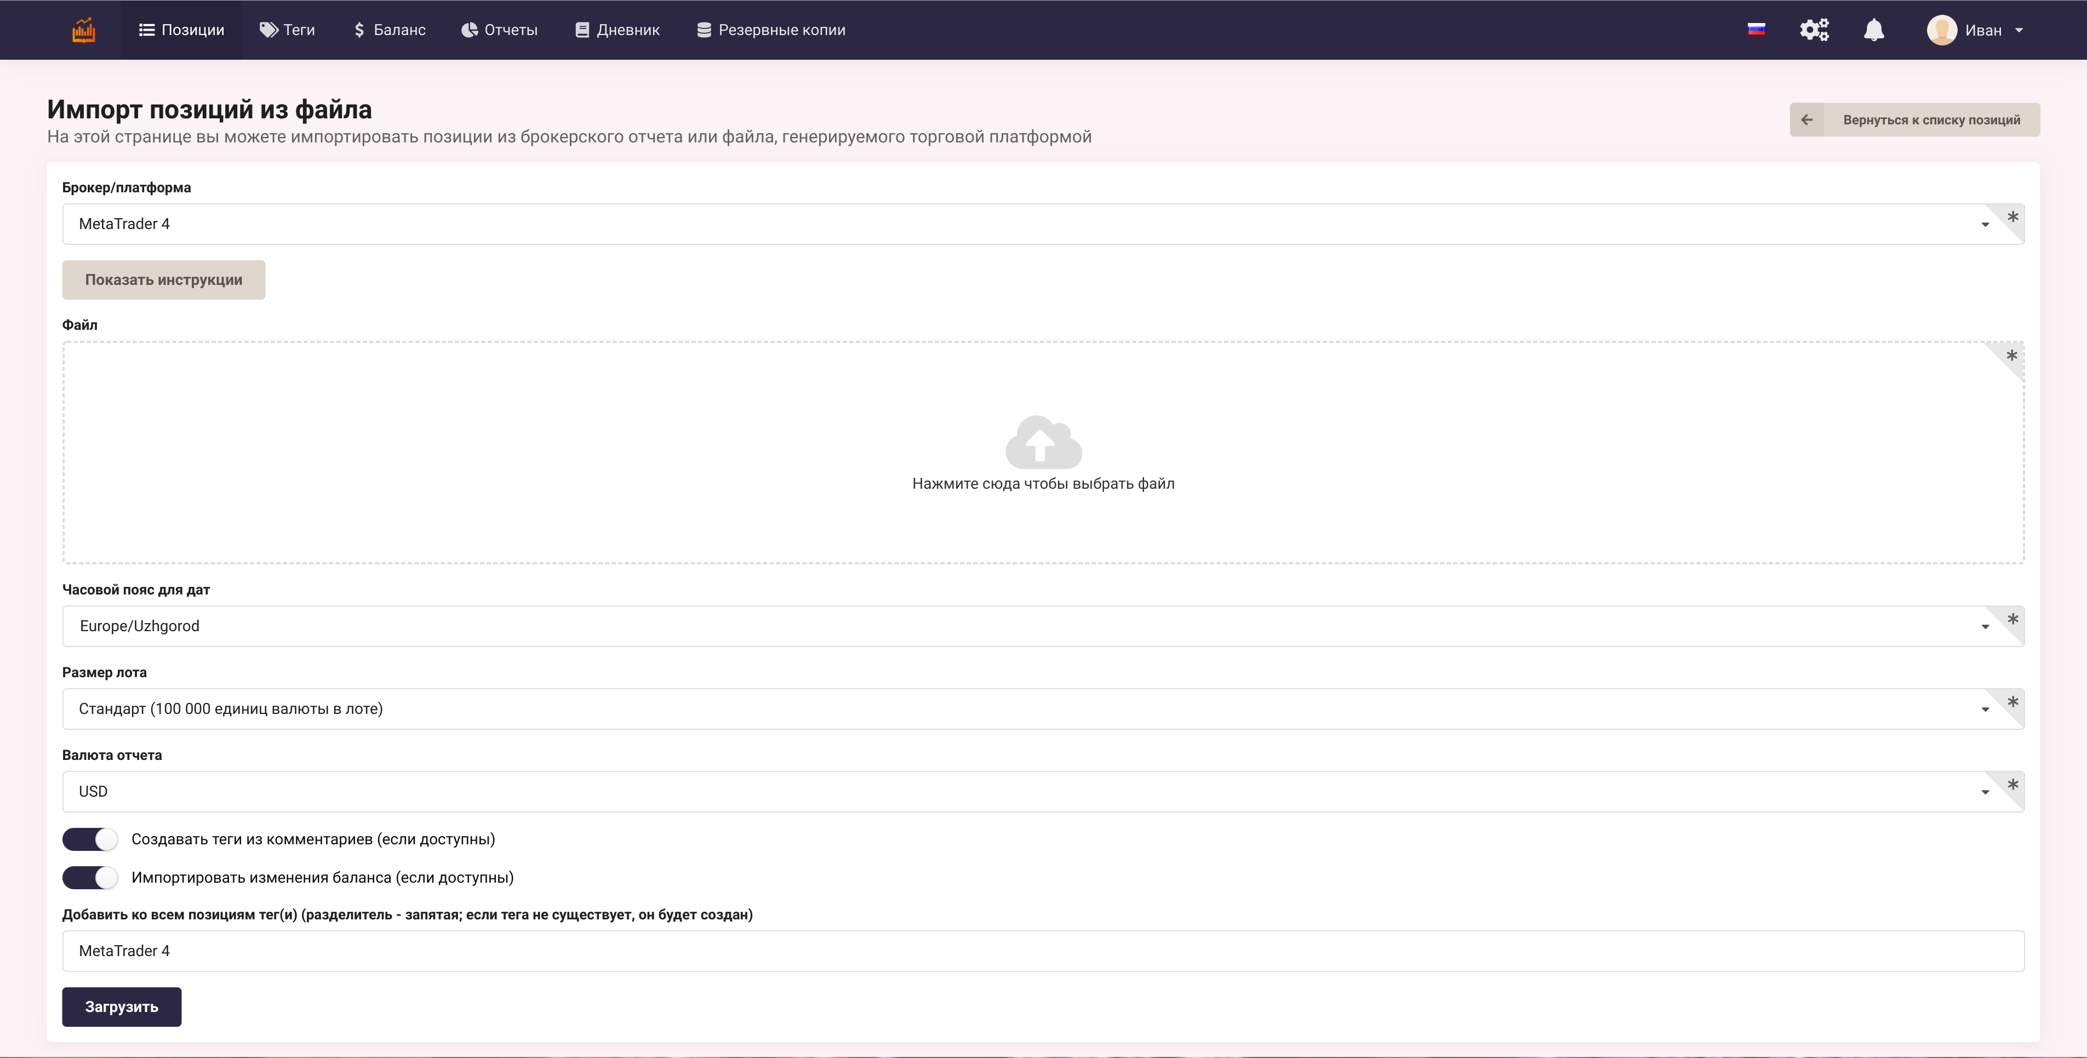This screenshot has height=1058, width=2087.
Task: Toggle importing balance changes
Action: tap(90, 877)
